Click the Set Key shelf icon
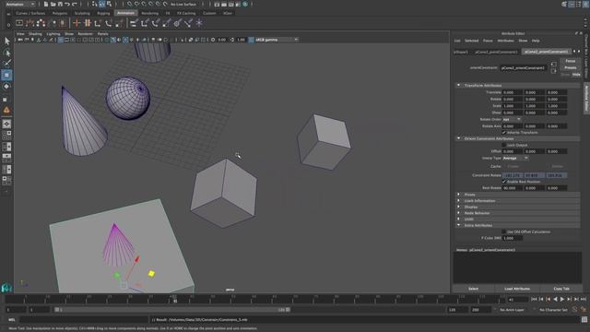This screenshot has height=332, width=590. (77, 23)
